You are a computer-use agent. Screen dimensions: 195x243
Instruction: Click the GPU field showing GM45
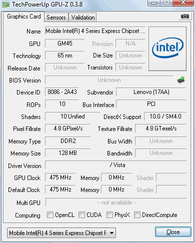pos(65,43)
